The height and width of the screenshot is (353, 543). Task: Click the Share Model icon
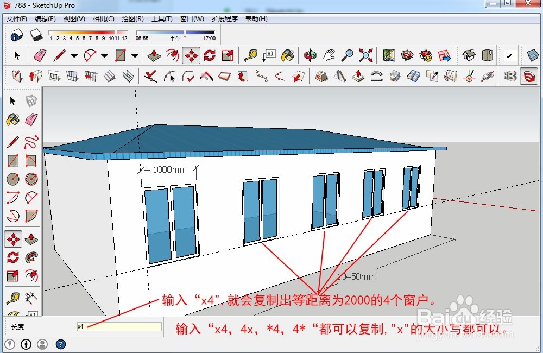click(x=426, y=55)
